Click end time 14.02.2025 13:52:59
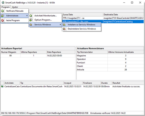Image resolution: width=145 pixels, height=116 pixels. click(x=92, y=87)
